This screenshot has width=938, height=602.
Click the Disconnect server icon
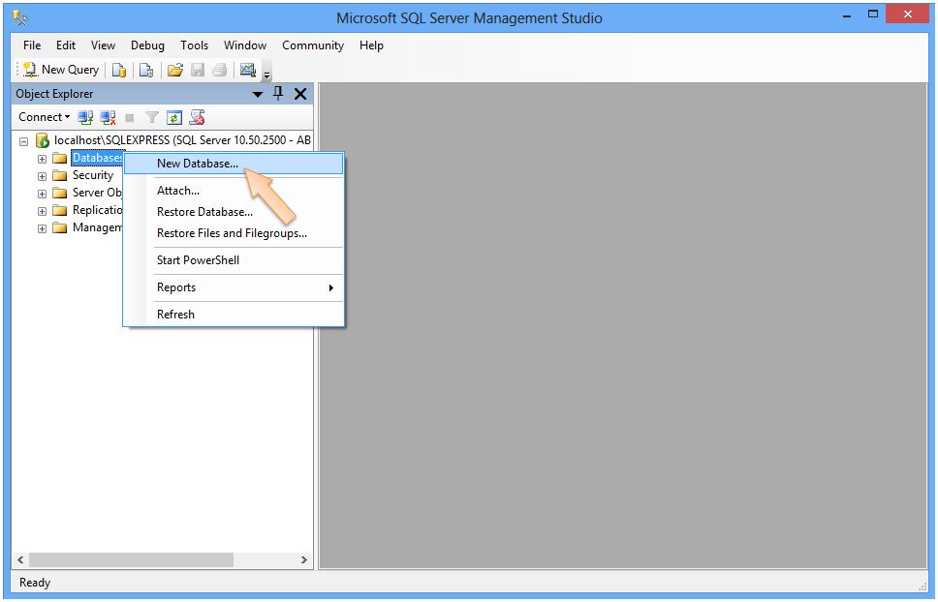coord(109,118)
